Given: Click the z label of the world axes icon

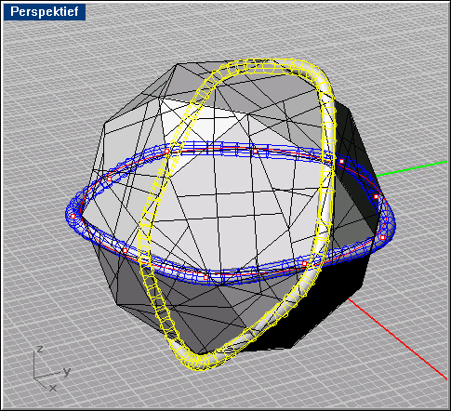Looking at the screenshot, I should click(40, 349).
